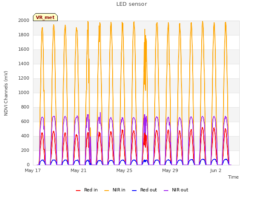This screenshot has height=198, width=264.
Task: Toggle the Red out legend entry
Action: (144, 190)
